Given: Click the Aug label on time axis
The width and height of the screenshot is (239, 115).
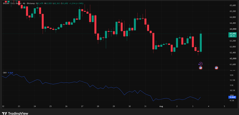Looking at the screenshot, I should 161,106.
